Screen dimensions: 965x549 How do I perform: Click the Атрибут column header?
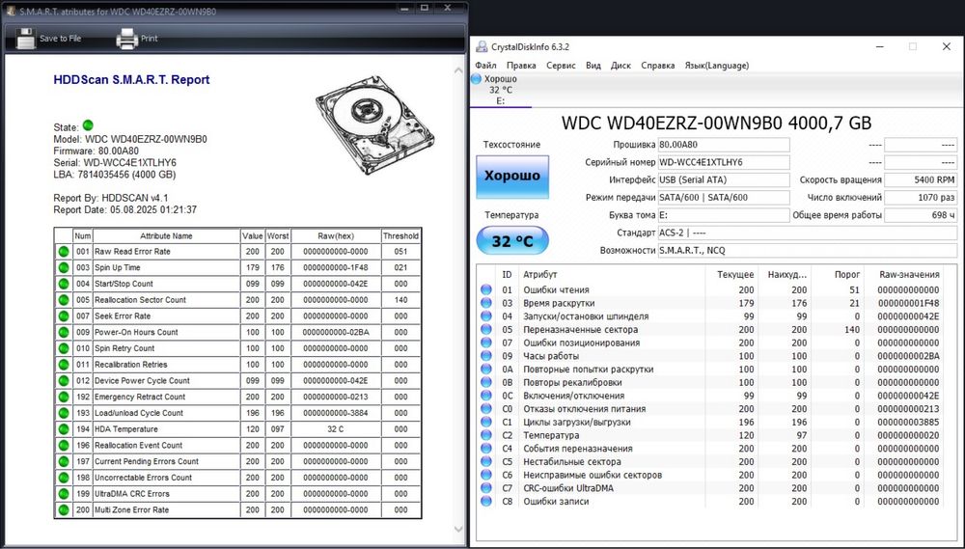tap(539, 274)
